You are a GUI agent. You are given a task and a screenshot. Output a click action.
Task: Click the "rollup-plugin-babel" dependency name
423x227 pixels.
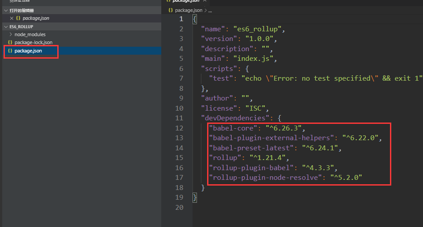tap(251, 167)
